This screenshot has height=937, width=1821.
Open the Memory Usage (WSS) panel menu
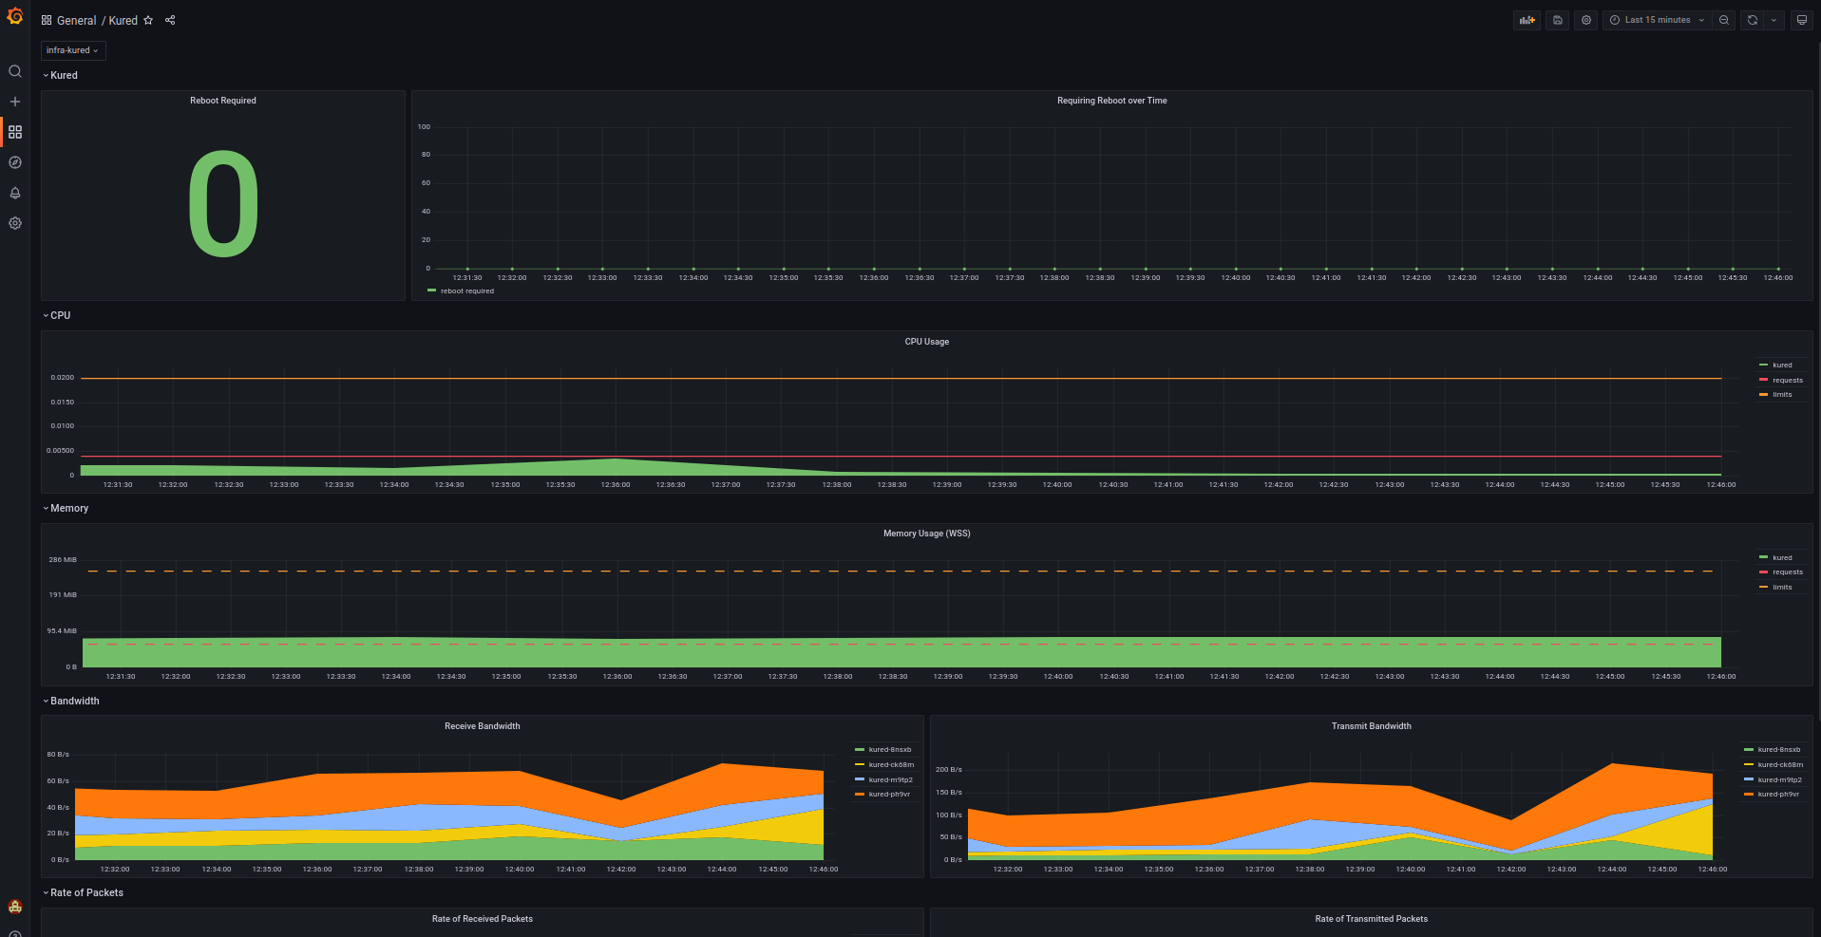coord(927,534)
